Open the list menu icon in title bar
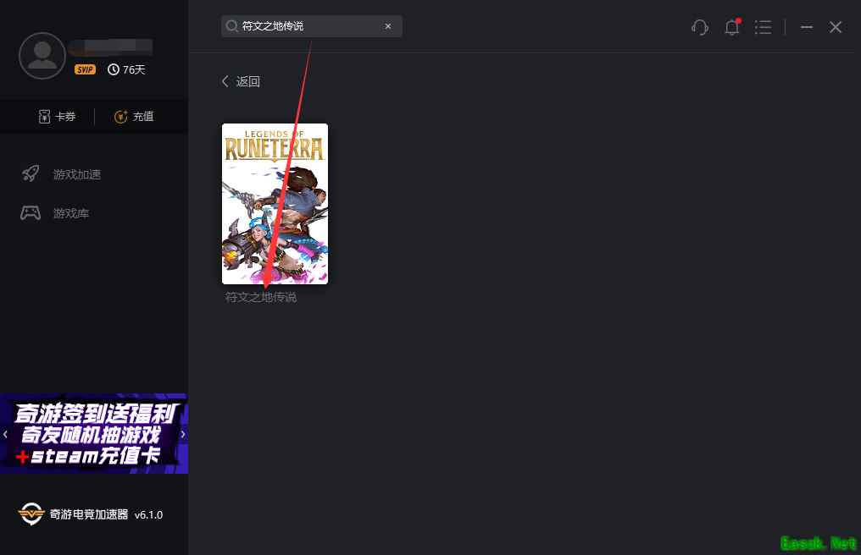Screen dimensions: 861x555 764,27
